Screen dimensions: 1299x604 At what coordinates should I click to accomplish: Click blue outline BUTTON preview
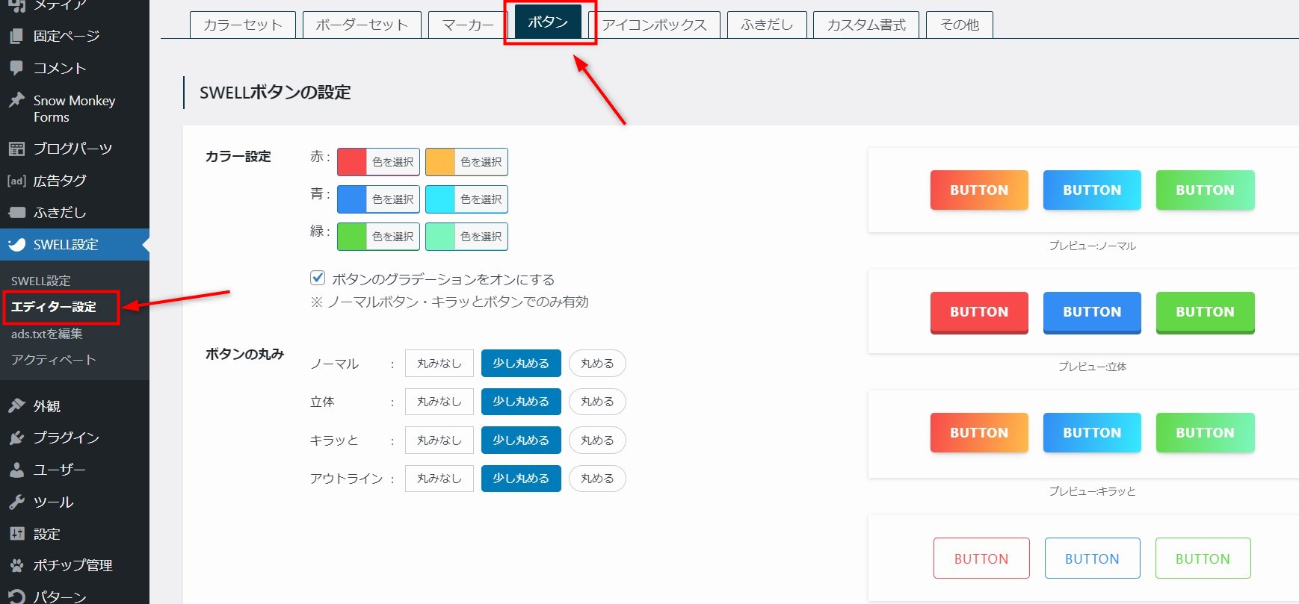1092,558
